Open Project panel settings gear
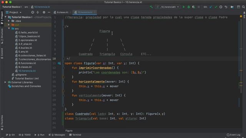The width and height of the screenshot is (246, 138). point(44,12)
